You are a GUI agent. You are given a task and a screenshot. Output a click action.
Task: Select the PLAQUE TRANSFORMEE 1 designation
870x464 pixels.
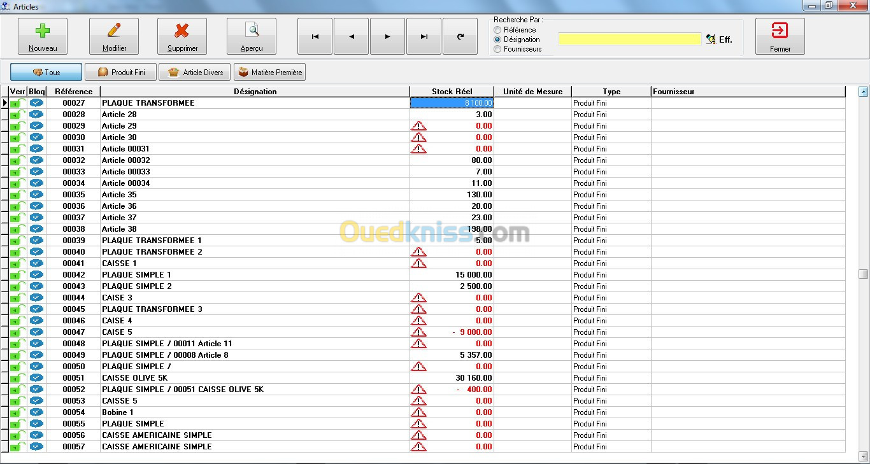pos(152,241)
